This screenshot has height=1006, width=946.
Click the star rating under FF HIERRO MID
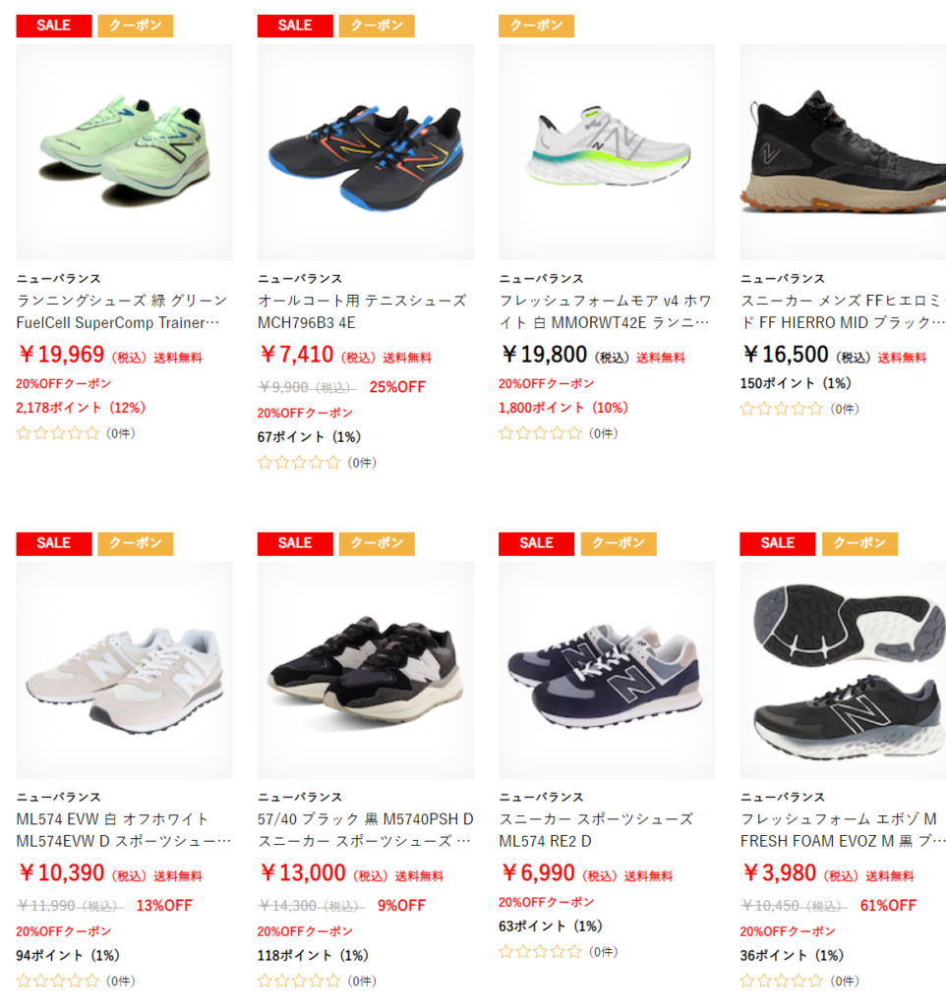(x=781, y=409)
